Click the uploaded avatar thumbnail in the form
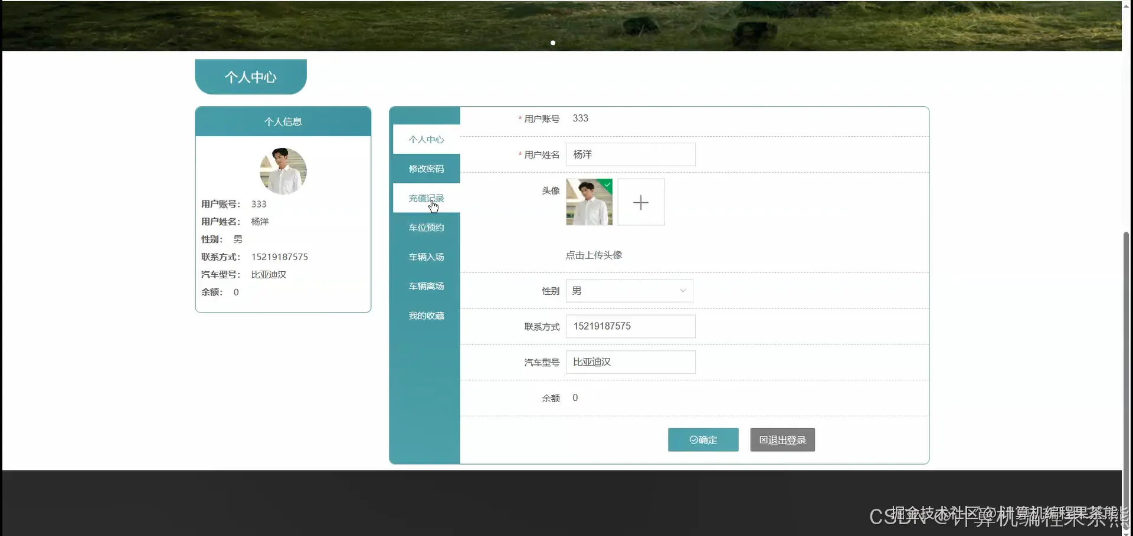 click(589, 202)
